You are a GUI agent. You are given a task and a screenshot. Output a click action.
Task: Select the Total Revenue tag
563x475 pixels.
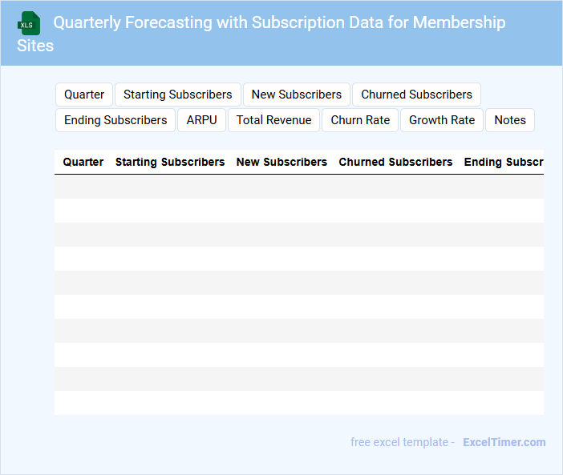click(x=273, y=120)
